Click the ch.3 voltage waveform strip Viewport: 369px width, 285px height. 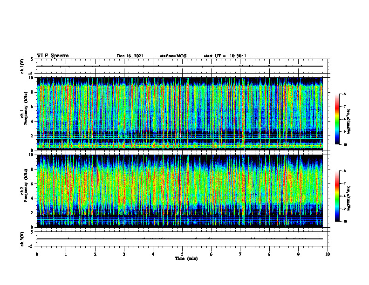pos(182,239)
